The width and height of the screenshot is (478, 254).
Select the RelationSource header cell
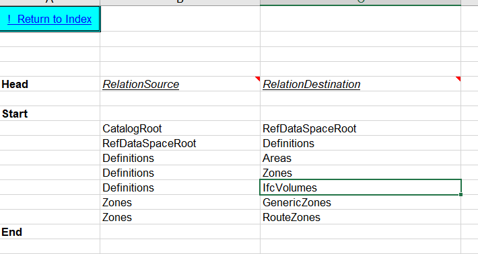[x=180, y=84]
